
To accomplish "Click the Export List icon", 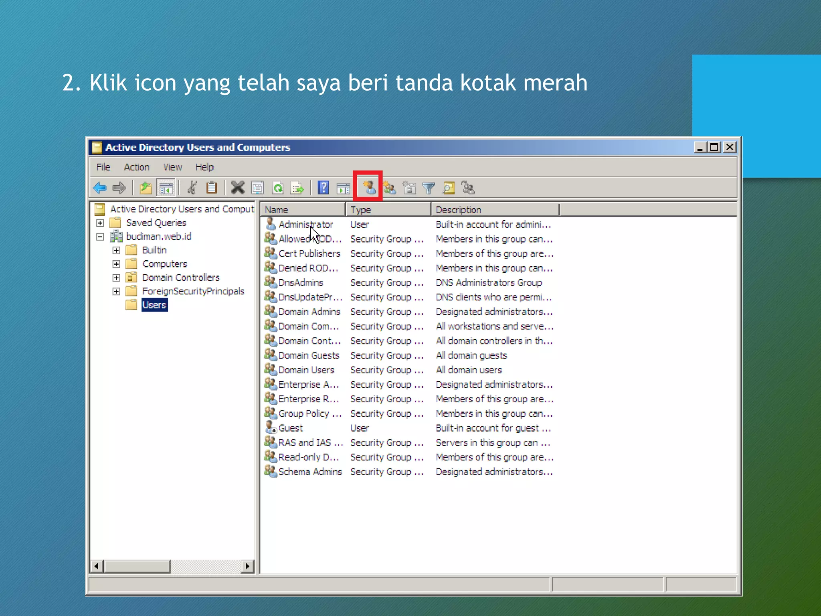I will pyautogui.click(x=297, y=188).
